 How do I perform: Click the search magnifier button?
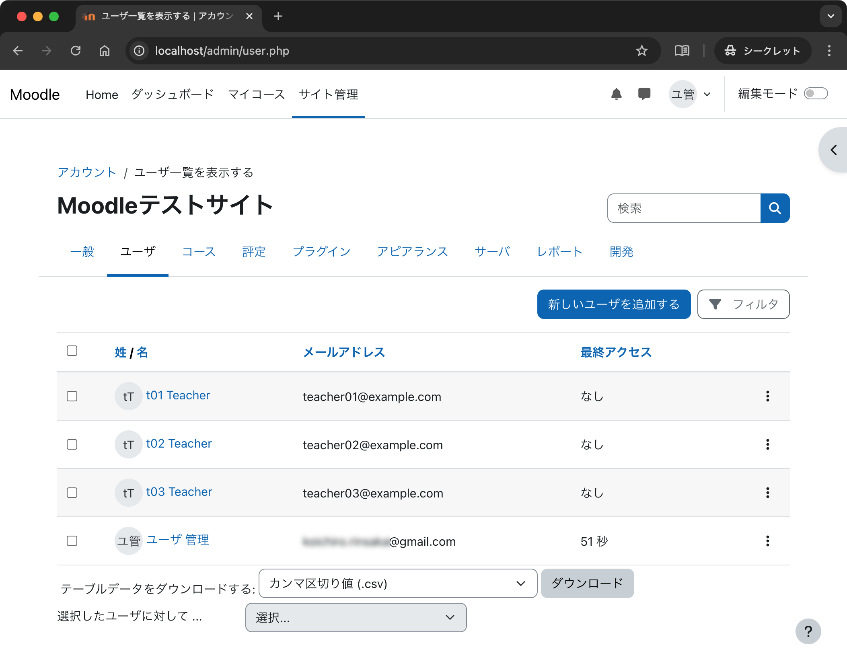click(x=775, y=208)
